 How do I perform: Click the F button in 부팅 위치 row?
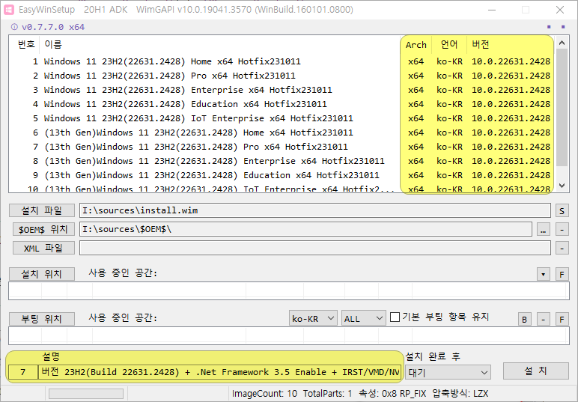point(562,319)
